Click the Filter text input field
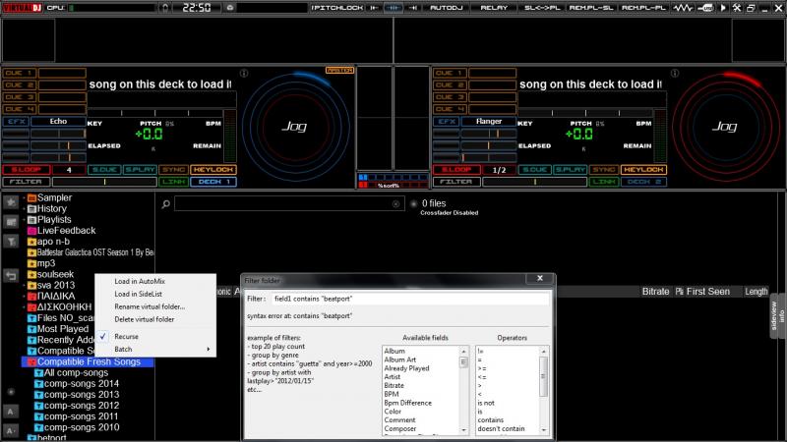This screenshot has width=787, height=442. point(410,298)
